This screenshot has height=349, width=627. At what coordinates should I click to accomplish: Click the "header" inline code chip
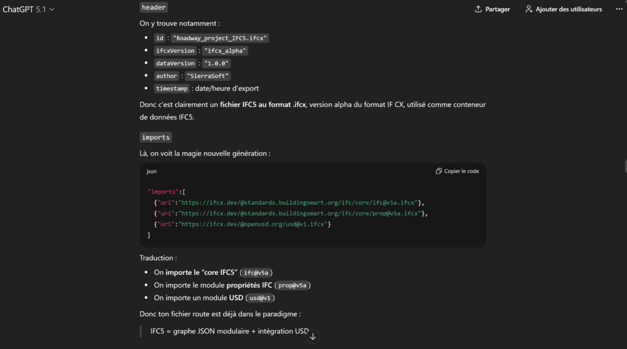154,7
